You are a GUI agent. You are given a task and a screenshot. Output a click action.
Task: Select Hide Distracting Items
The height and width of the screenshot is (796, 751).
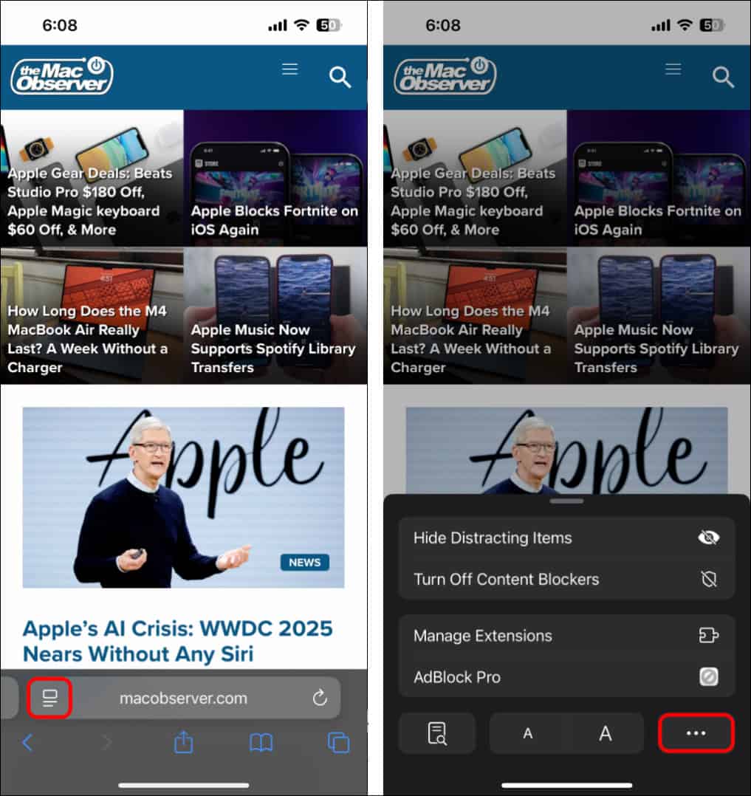(x=566, y=538)
